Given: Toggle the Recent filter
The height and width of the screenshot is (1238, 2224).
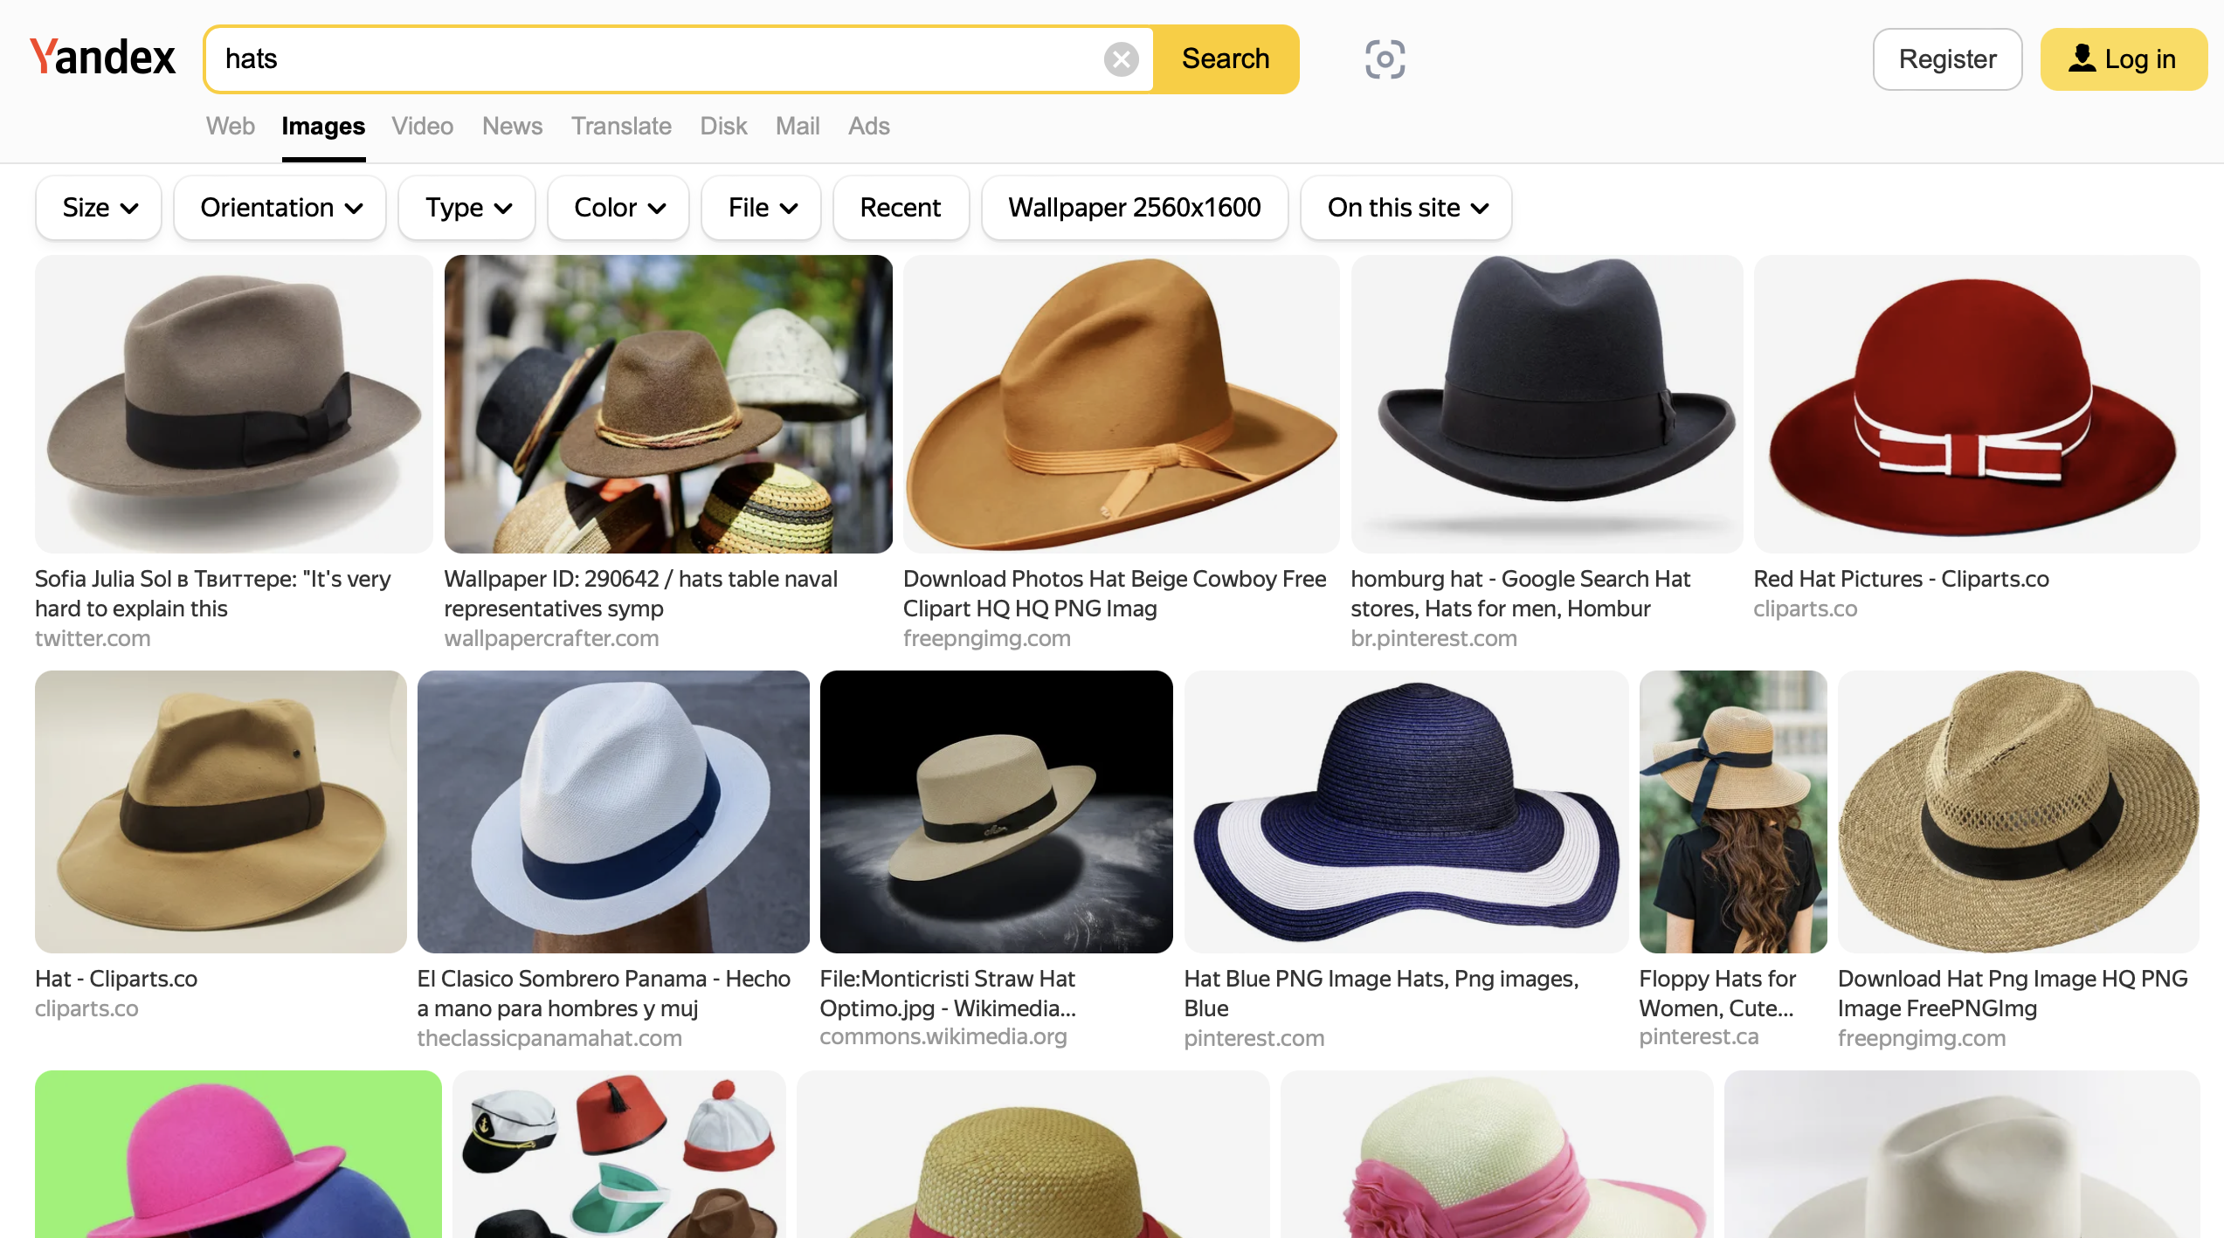Looking at the screenshot, I should coord(901,208).
